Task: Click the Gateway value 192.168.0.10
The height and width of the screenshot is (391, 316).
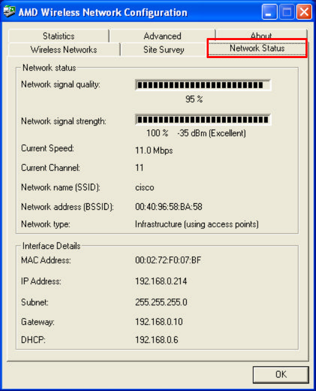Action: point(159,322)
